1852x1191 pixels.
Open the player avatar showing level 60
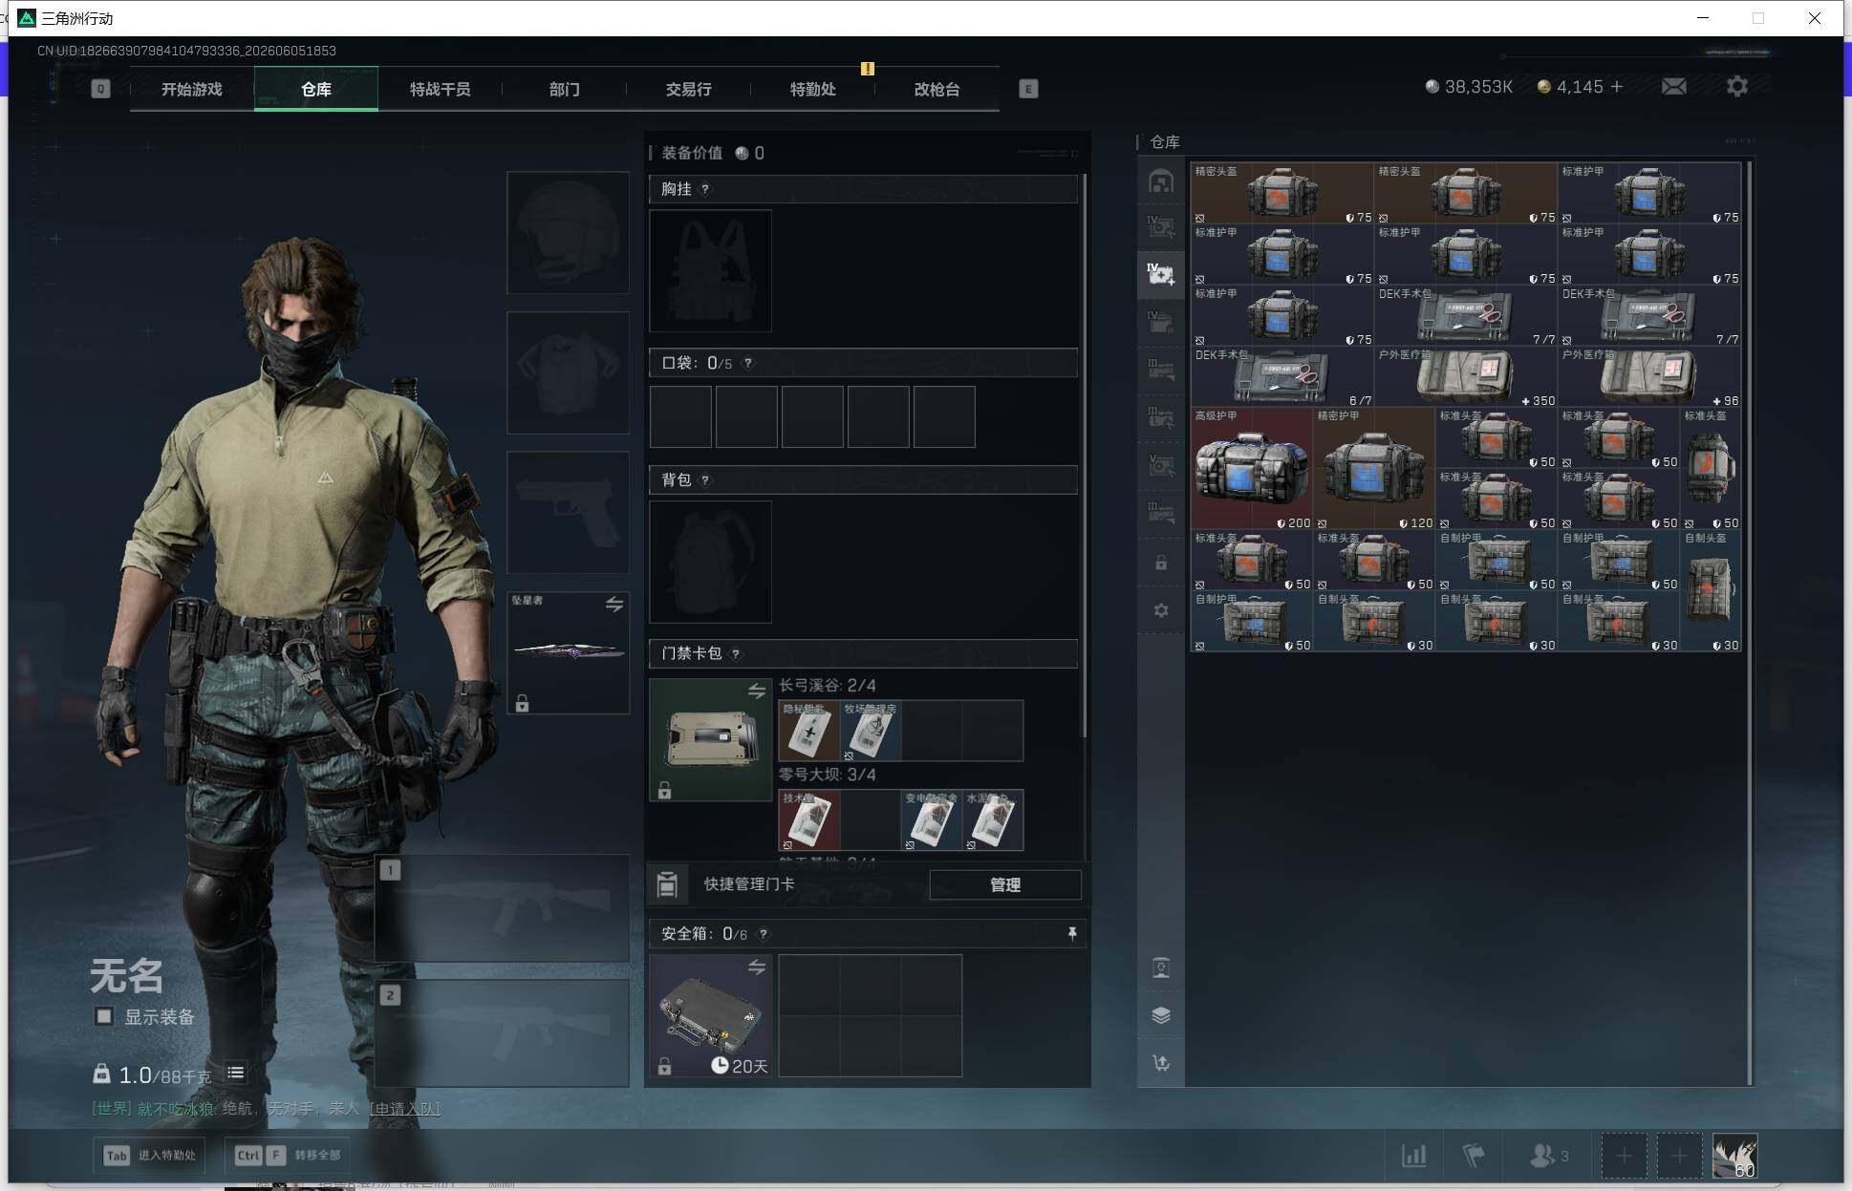(x=1734, y=1156)
